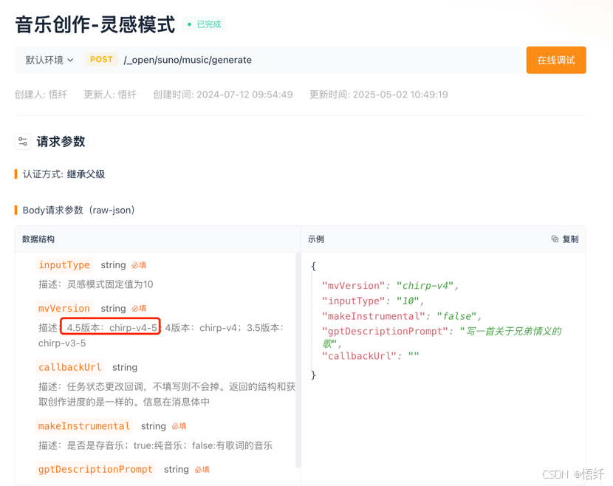Open the 默认环境 environment dropdown
The height and width of the screenshot is (486, 613).
click(x=49, y=60)
